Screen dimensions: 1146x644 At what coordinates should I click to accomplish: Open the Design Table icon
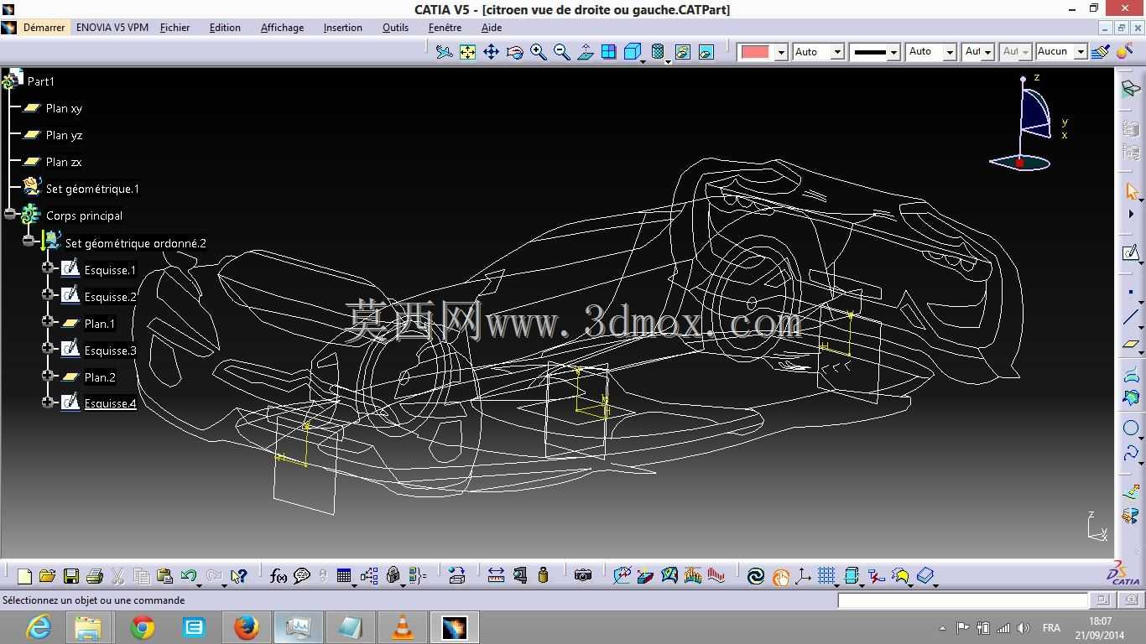tap(344, 576)
